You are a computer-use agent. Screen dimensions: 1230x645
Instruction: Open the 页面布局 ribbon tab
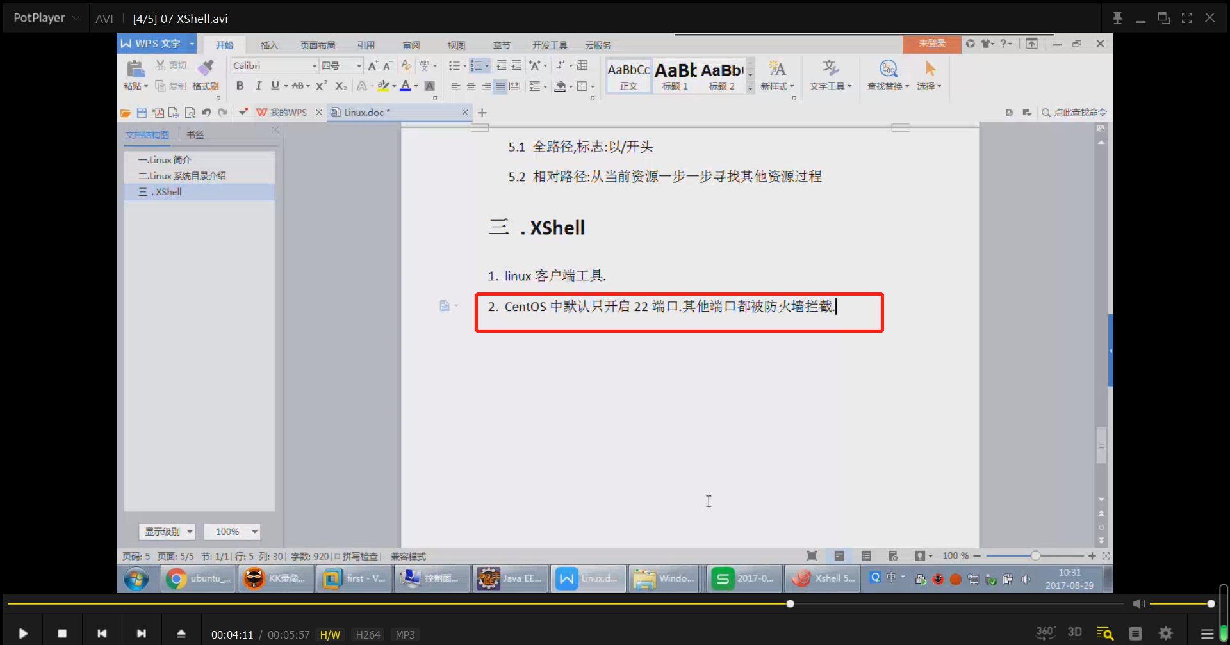[318, 45]
